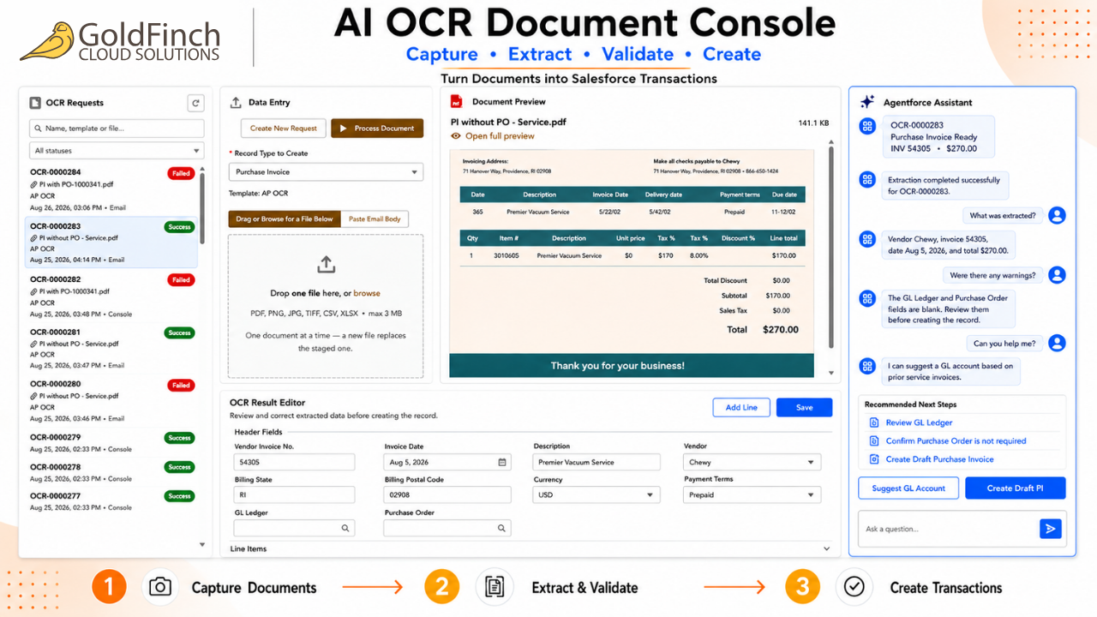This screenshot has width=1097, height=617.
Task: Select the Drag or Browse for a File tab
Action: point(285,219)
